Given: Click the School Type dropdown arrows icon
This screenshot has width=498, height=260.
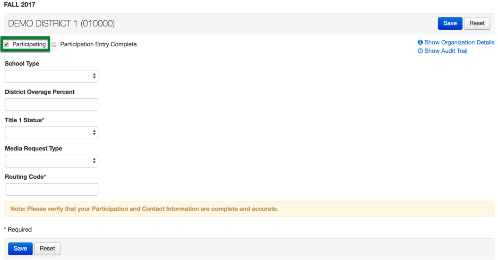Looking at the screenshot, I should click(x=94, y=76).
